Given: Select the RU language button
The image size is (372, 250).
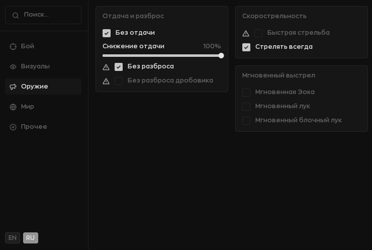Looking at the screenshot, I should point(31,238).
